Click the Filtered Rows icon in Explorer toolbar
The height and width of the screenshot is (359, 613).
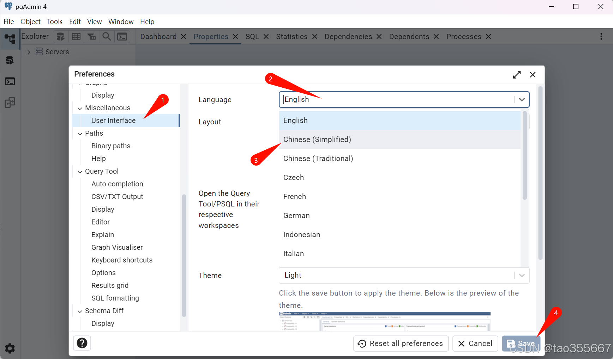91,37
